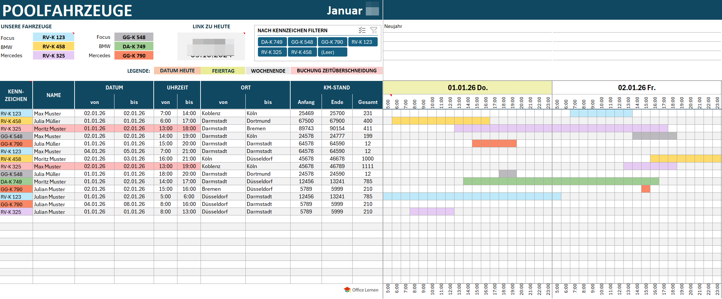This screenshot has width=722, height=299.
Task: Click the green DA-K 749 booking bar
Action: (x=561, y=181)
